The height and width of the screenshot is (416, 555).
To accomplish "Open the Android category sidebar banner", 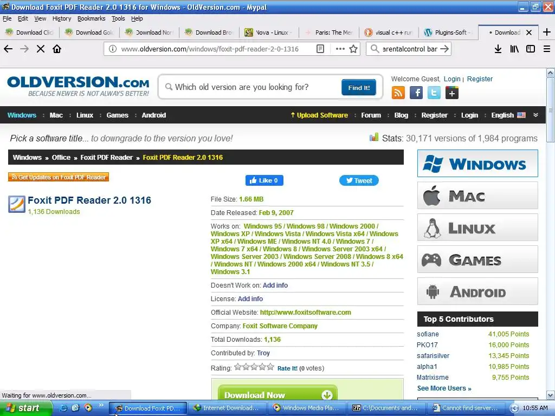I will point(477,291).
